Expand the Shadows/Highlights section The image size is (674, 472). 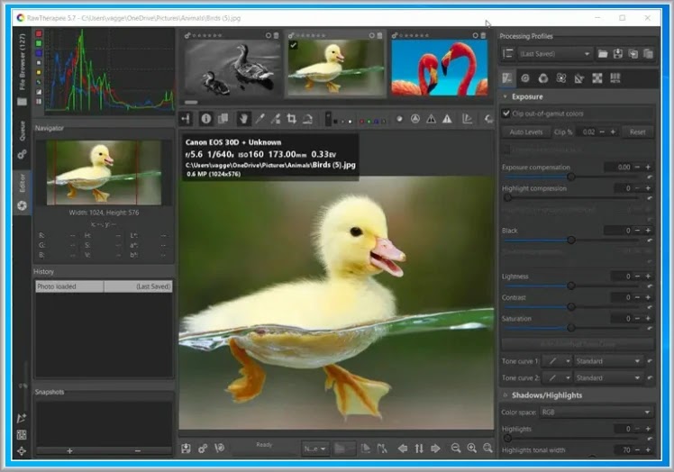pos(505,395)
